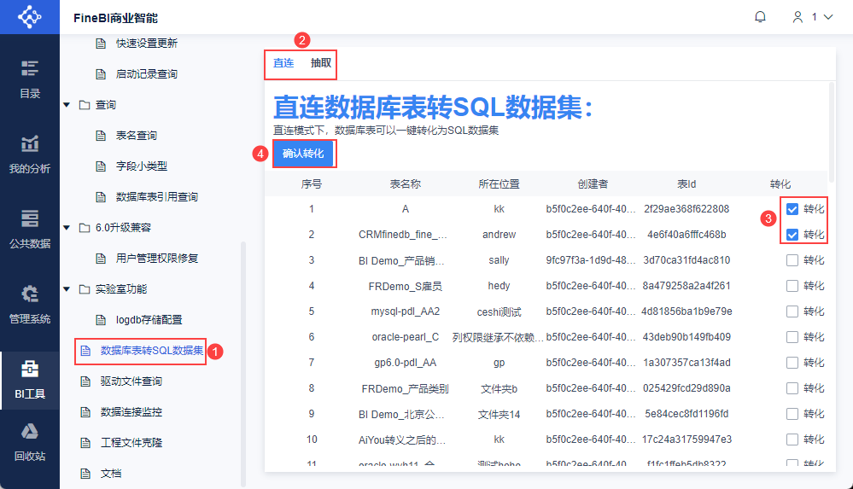
Task: Open 回收站 recycle icon
Action: (x=29, y=431)
